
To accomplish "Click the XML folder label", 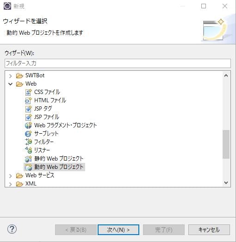I will click(31, 184).
